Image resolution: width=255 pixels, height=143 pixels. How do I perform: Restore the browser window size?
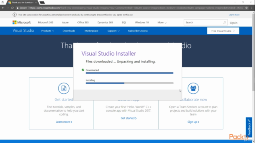(243, 2)
